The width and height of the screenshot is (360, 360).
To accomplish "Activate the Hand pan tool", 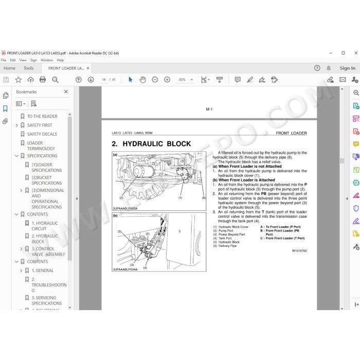I will coord(142,80).
